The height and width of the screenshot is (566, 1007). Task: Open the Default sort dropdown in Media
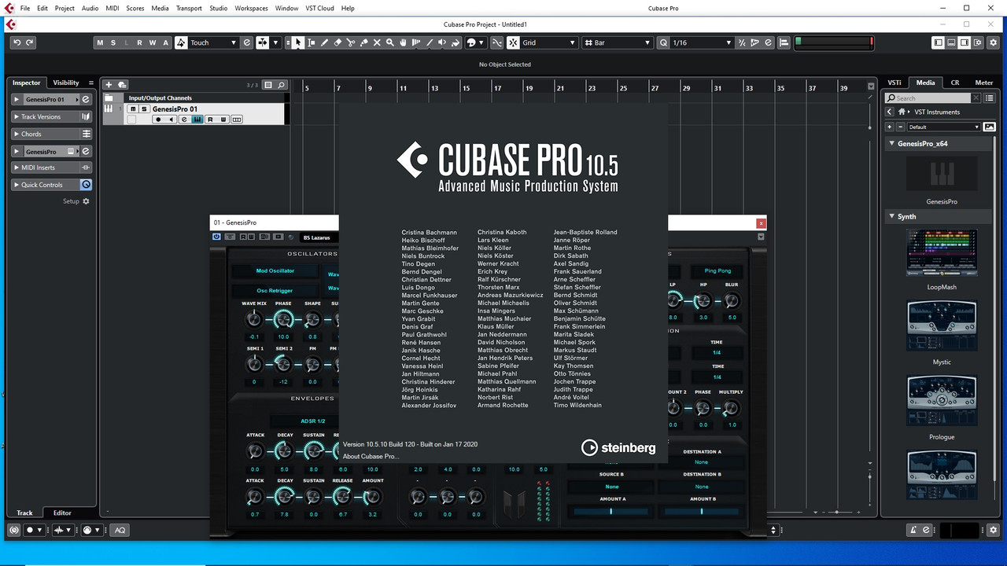(x=943, y=127)
